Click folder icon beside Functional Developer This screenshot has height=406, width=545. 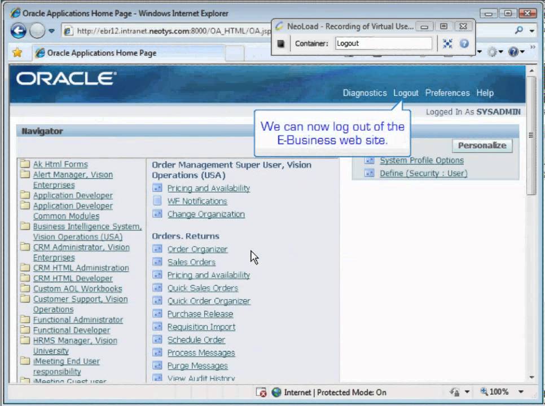tap(25, 329)
